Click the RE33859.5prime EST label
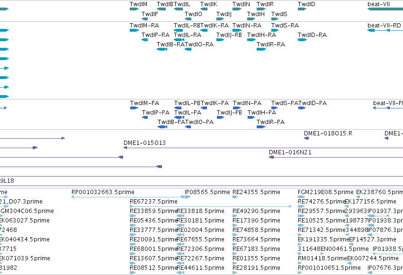The height and width of the screenshot is (275, 403). point(154,211)
